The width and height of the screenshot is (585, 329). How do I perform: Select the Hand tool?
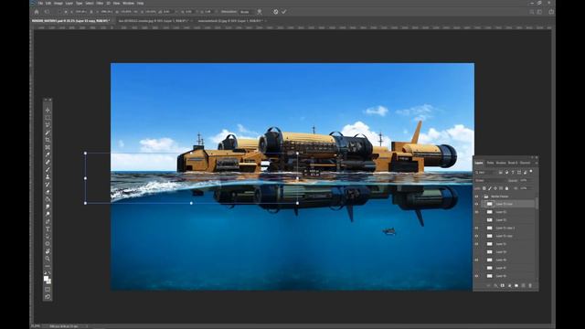pyautogui.click(x=48, y=251)
